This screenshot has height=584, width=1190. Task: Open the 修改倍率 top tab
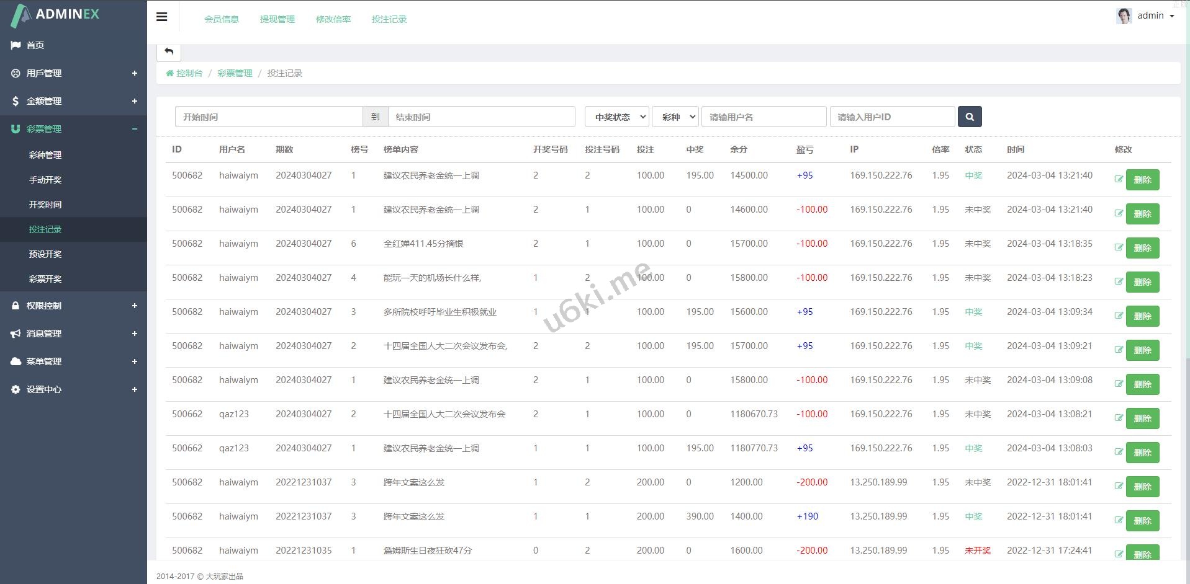[x=333, y=19]
